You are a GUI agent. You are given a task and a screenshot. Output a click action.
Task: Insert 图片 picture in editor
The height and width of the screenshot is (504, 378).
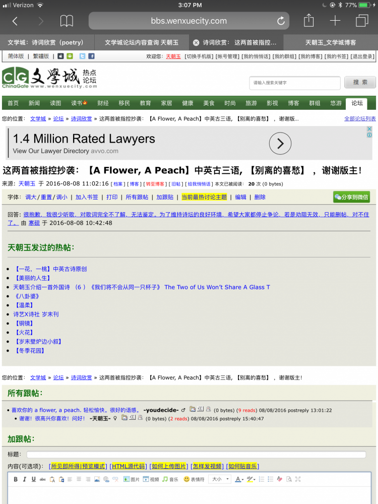tap(132, 479)
